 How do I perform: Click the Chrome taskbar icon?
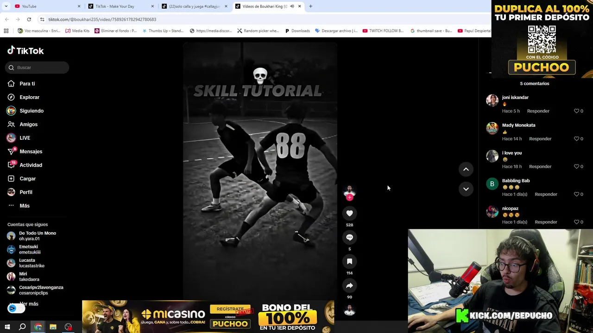[38, 327]
